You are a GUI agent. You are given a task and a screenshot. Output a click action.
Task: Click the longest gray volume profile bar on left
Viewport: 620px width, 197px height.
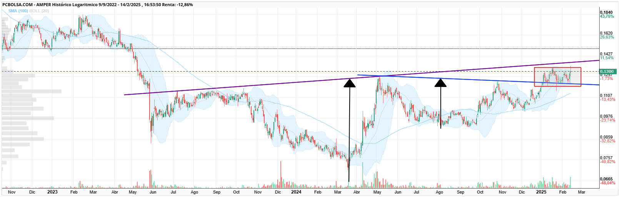click(32, 92)
